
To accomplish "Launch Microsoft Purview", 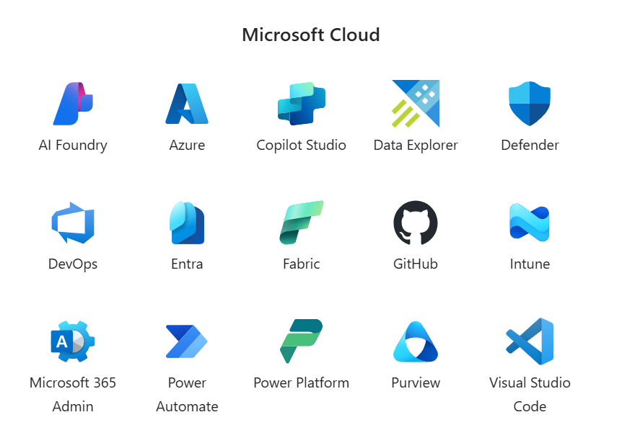I will [x=415, y=340].
